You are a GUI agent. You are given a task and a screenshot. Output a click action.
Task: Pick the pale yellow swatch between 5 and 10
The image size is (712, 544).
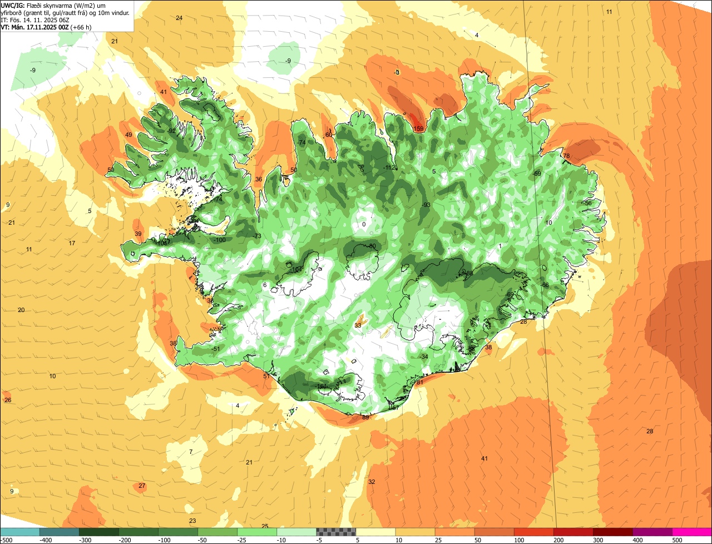(375, 532)
